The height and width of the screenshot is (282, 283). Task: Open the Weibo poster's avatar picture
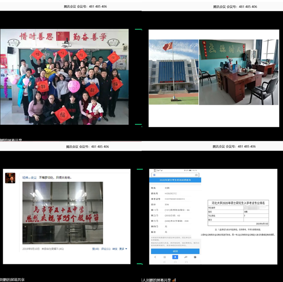point(10,178)
